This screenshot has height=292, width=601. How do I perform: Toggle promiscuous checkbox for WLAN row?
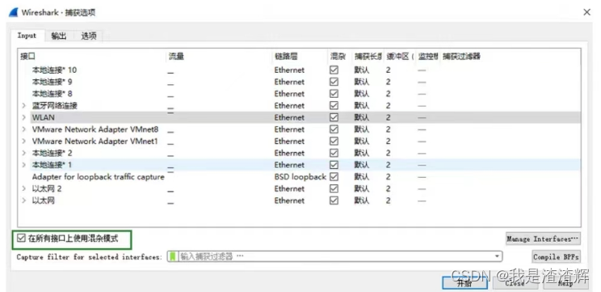[x=334, y=117]
